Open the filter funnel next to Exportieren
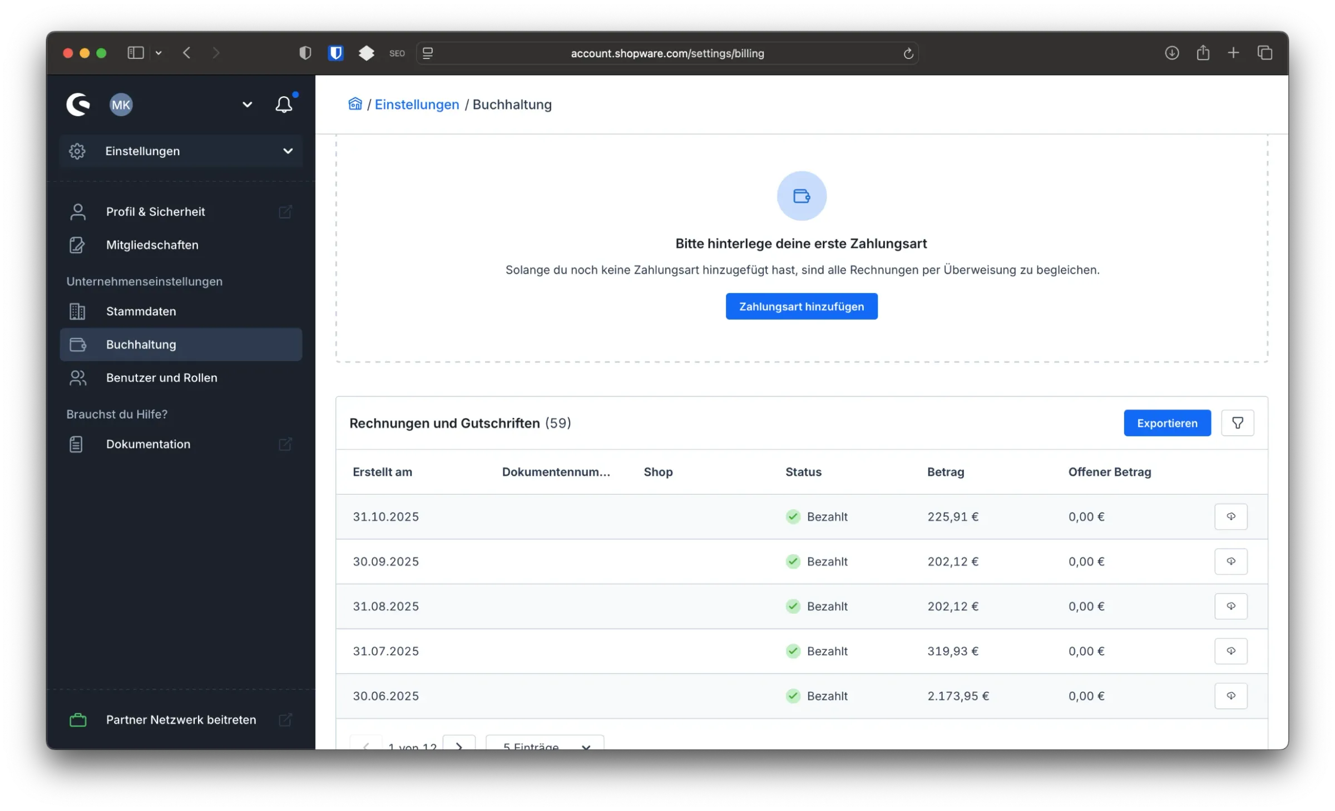 [1237, 423]
